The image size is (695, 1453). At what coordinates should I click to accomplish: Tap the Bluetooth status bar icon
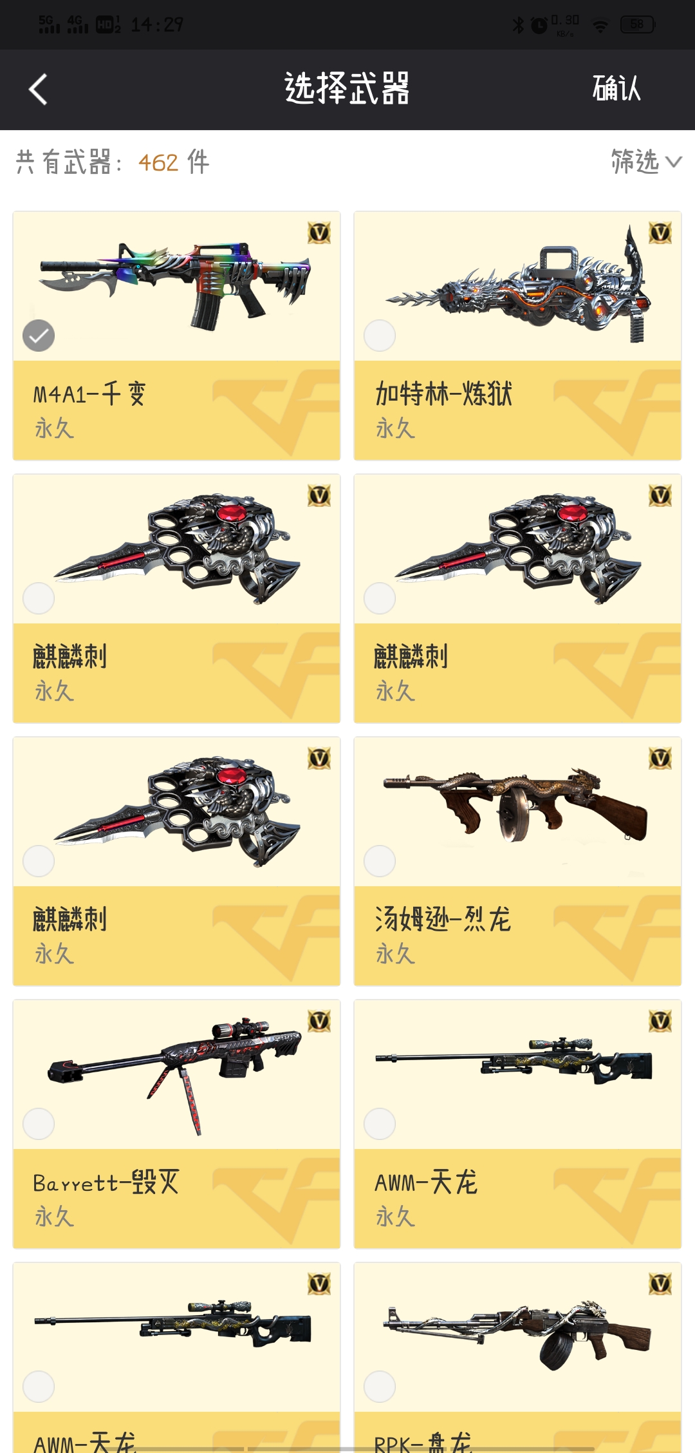518,25
